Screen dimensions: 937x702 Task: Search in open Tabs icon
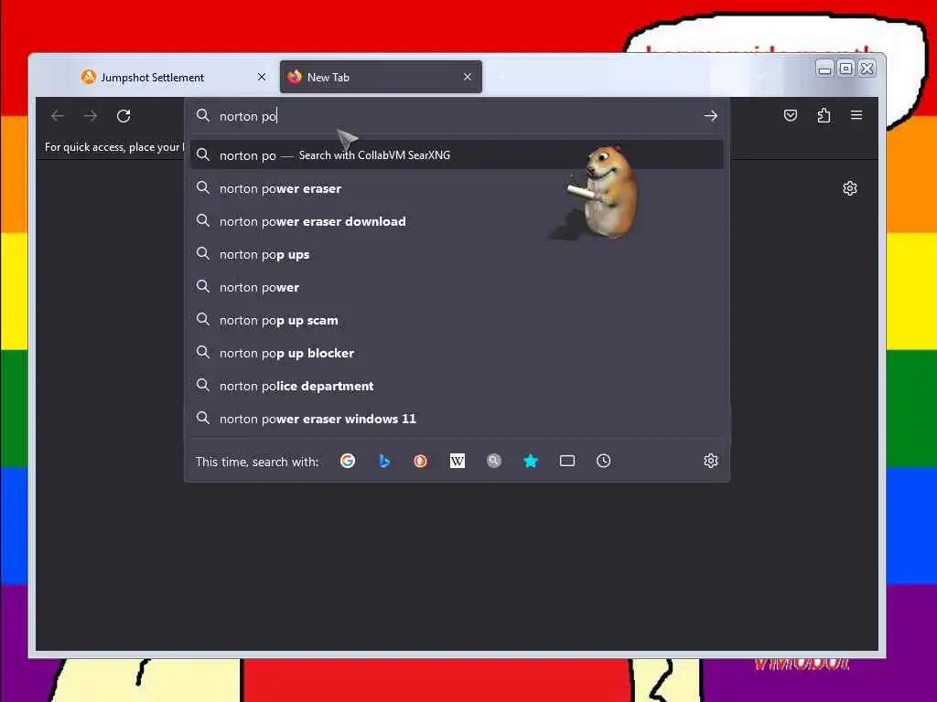coord(567,461)
